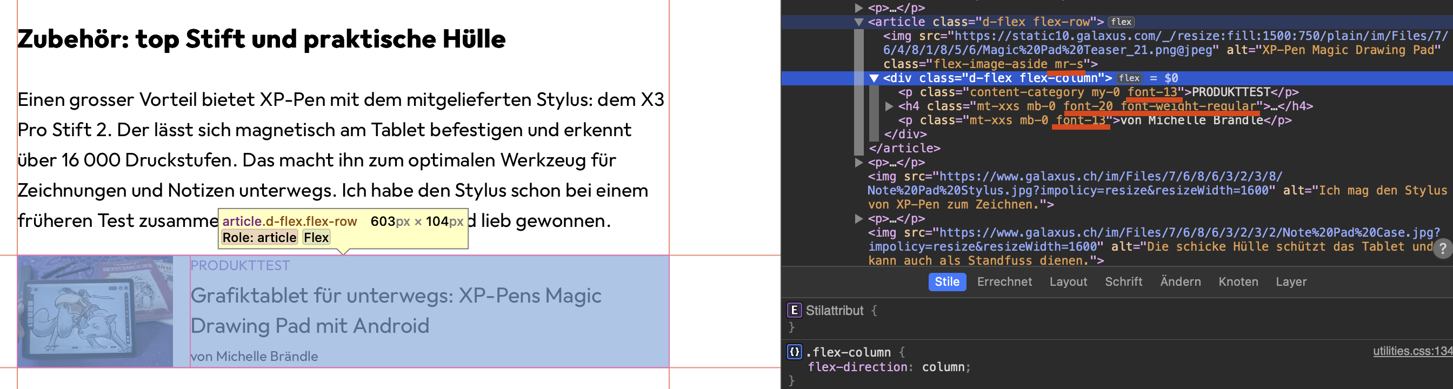Open the Schrift tab
The height and width of the screenshot is (389, 1453).
1124,282
